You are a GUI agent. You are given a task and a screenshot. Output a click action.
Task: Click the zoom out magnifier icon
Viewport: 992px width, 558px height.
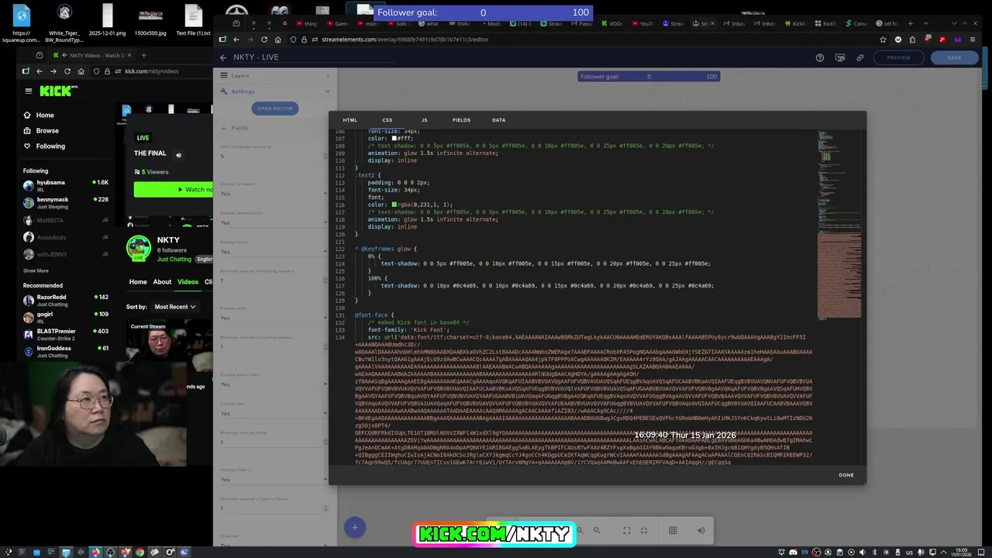597,530
